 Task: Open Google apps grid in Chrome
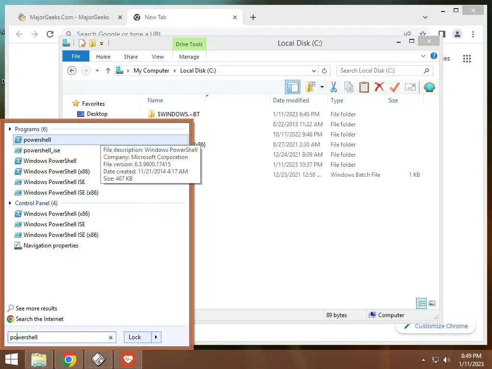467,58
